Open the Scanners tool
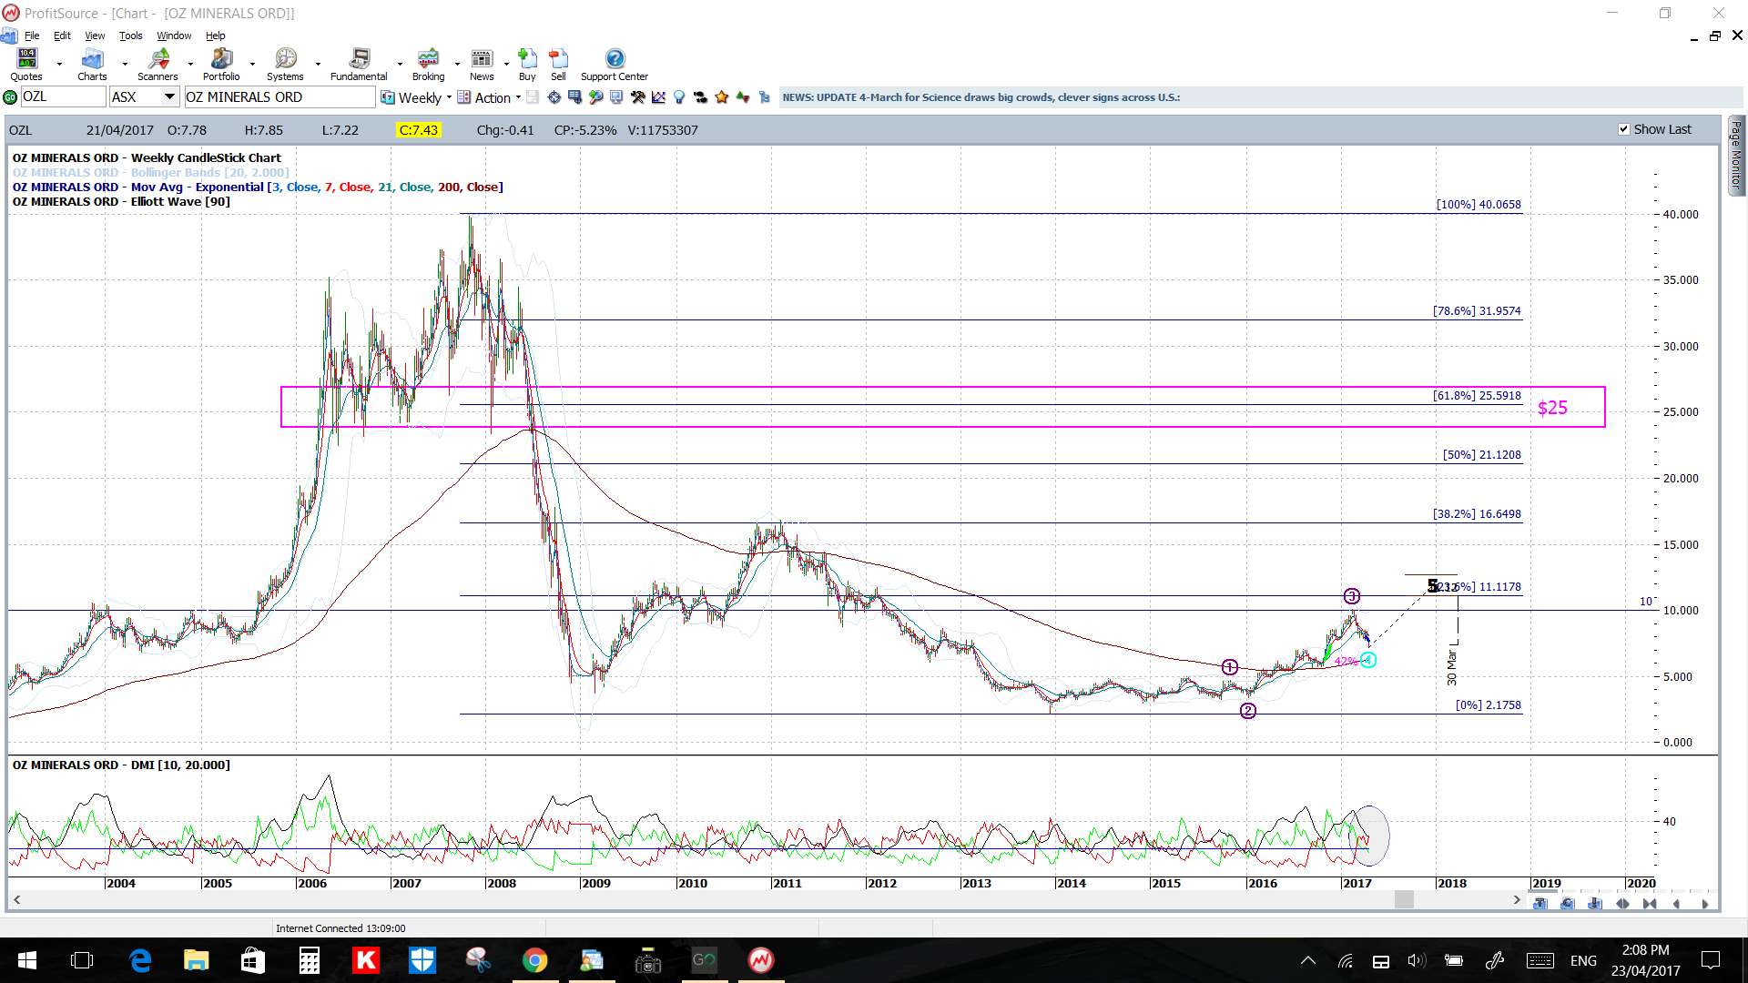This screenshot has width=1748, height=983. point(158,65)
